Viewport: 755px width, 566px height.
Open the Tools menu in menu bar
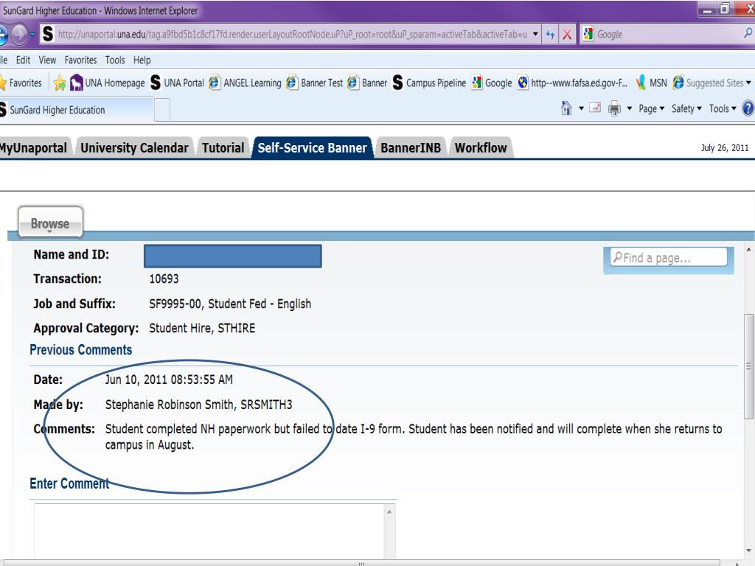coord(115,60)
